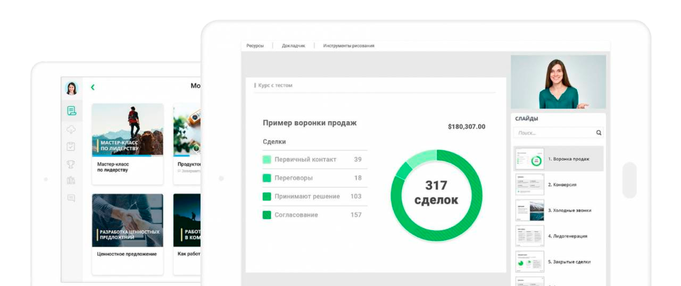Click the 317 сделок donut chart center
Screen dimensions: 681x286
click(436, 192)
